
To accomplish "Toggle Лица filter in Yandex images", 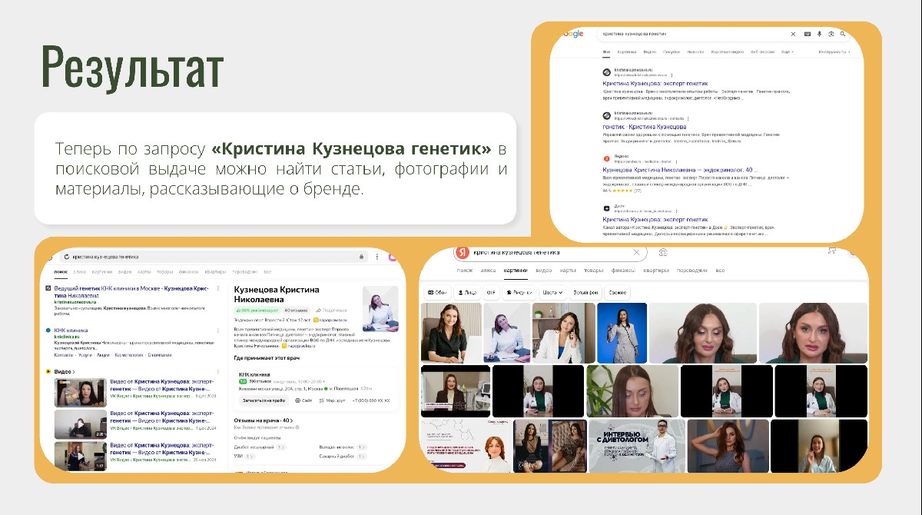I will [466, 292].
